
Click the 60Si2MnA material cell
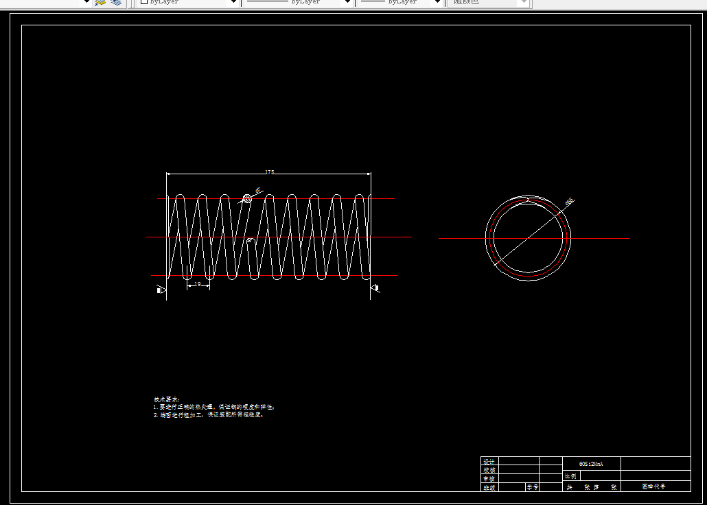591,464
